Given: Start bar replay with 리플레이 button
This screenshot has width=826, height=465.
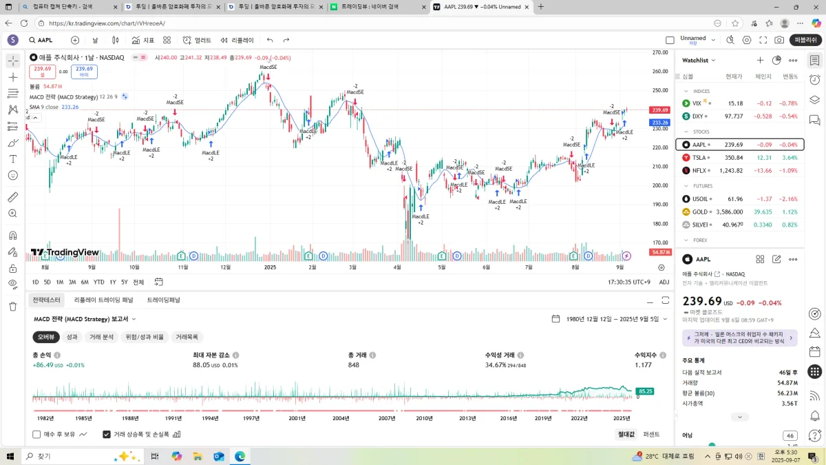Looking at the screenshot, I should pyautogui.click(x=237, y=41).
